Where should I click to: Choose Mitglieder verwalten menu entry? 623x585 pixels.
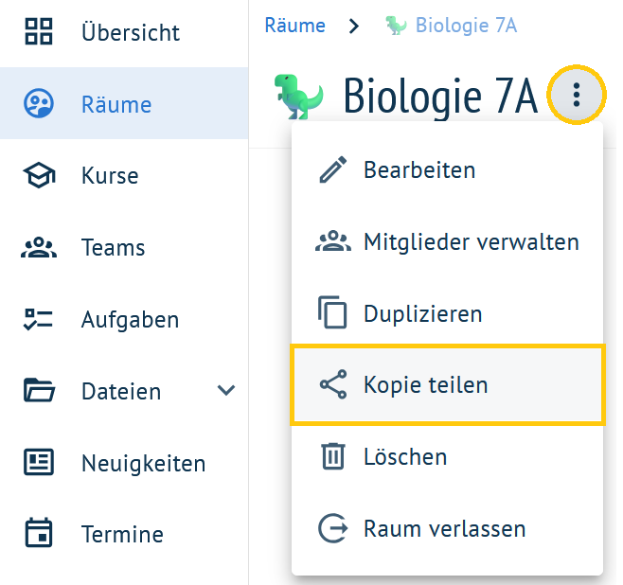point(448,242)
